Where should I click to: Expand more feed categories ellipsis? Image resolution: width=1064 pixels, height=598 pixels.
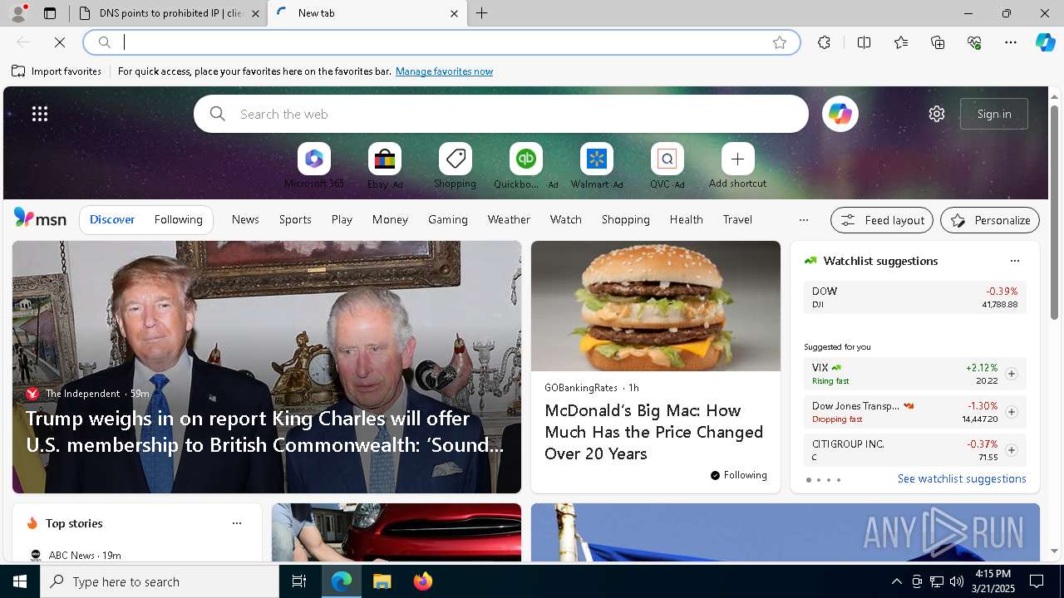click(x=803, y=220)
